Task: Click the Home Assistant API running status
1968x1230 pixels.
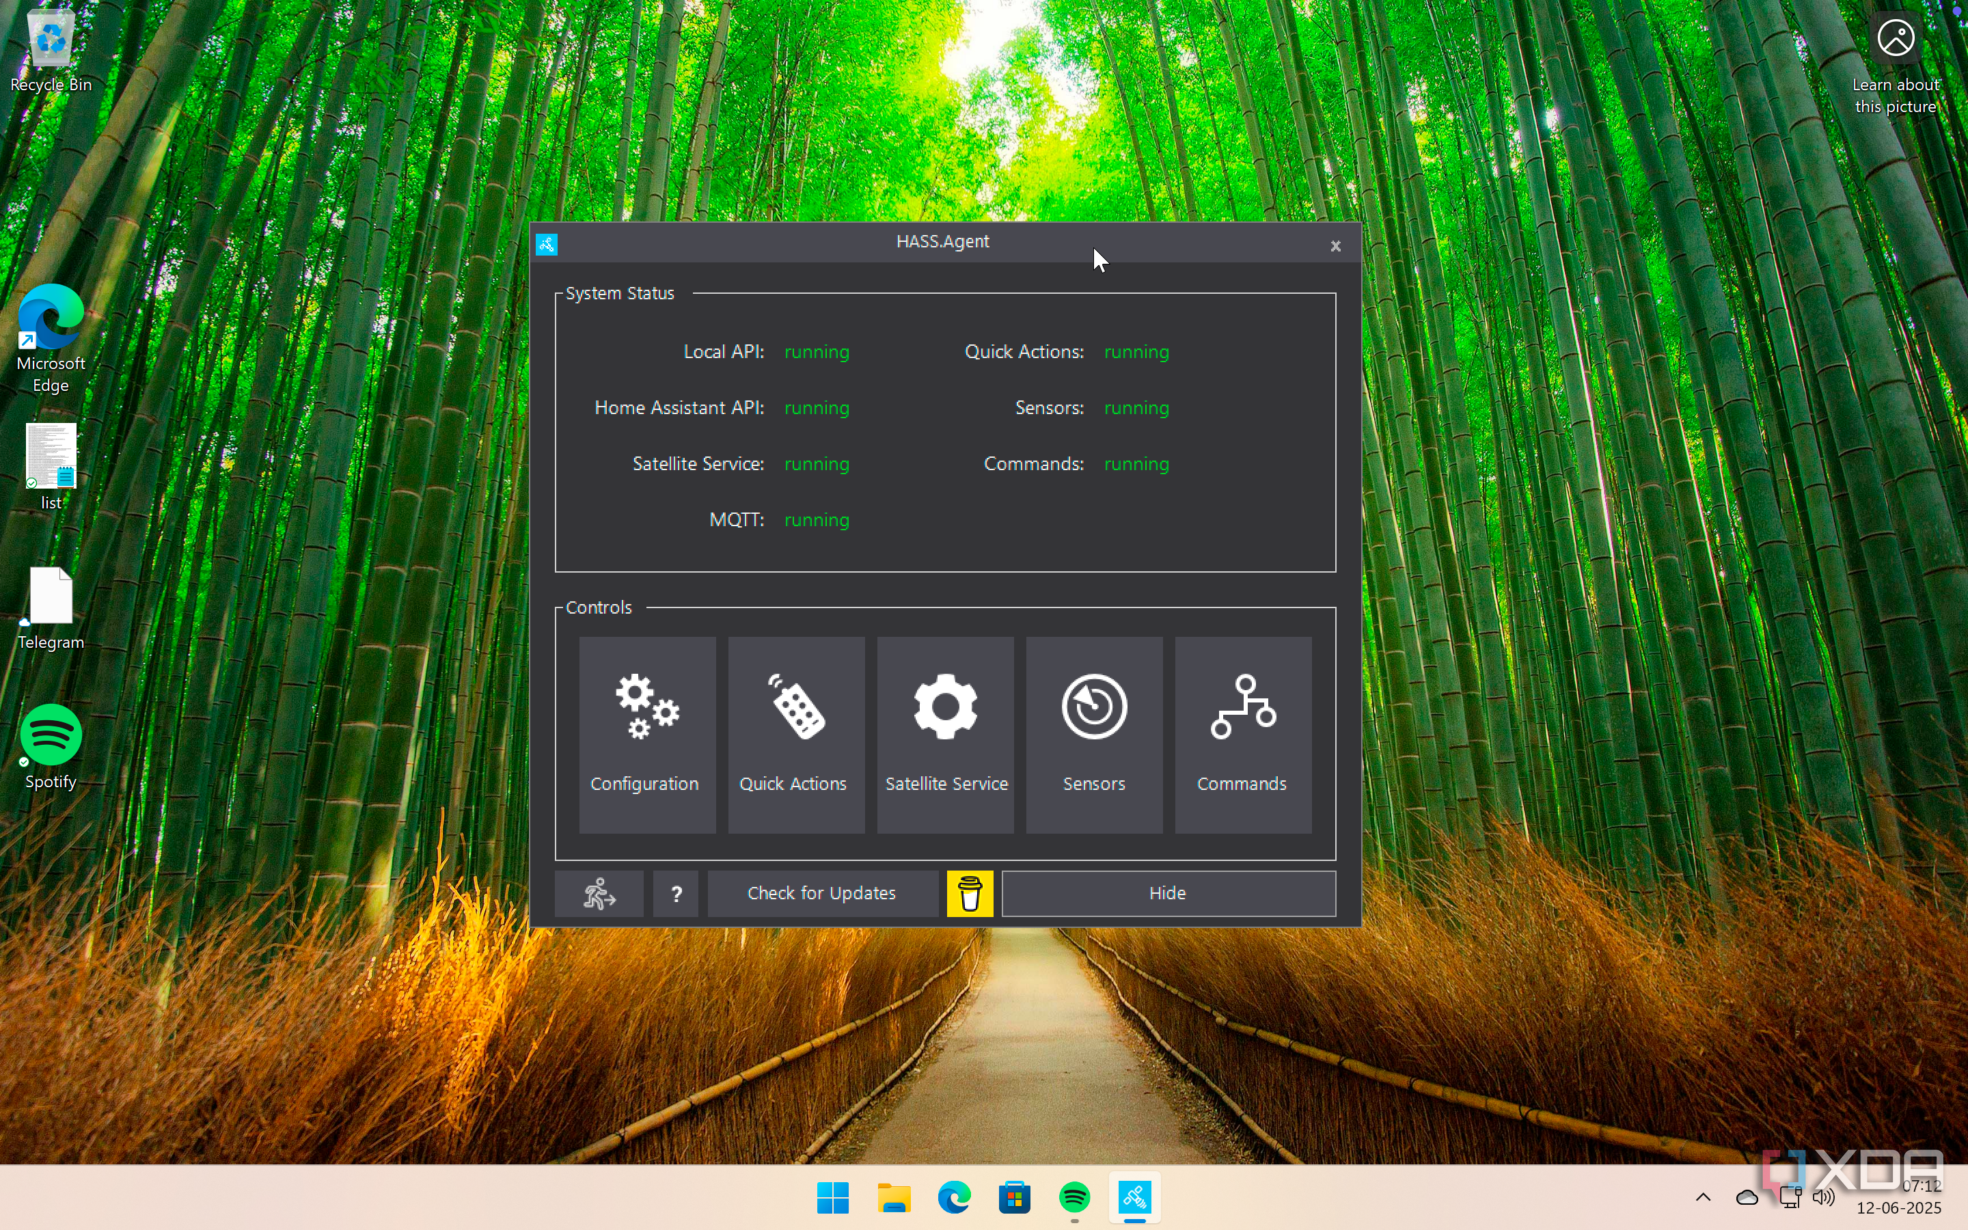Action: coord(817,407)
